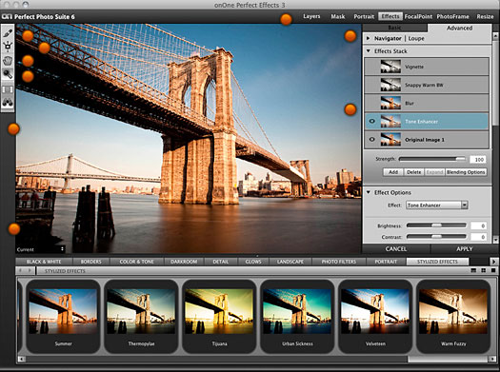
Task: Click scroll-left arrow of effects browser
Action: [x=21, y=359]
